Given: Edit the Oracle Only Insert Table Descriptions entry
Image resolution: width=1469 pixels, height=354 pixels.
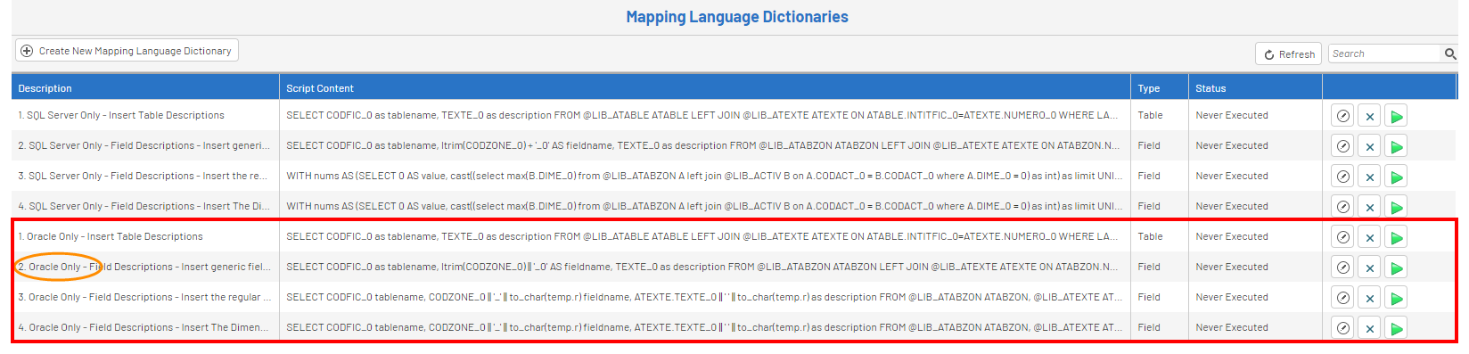Looking at the screenshot, I should (1342, 237).
